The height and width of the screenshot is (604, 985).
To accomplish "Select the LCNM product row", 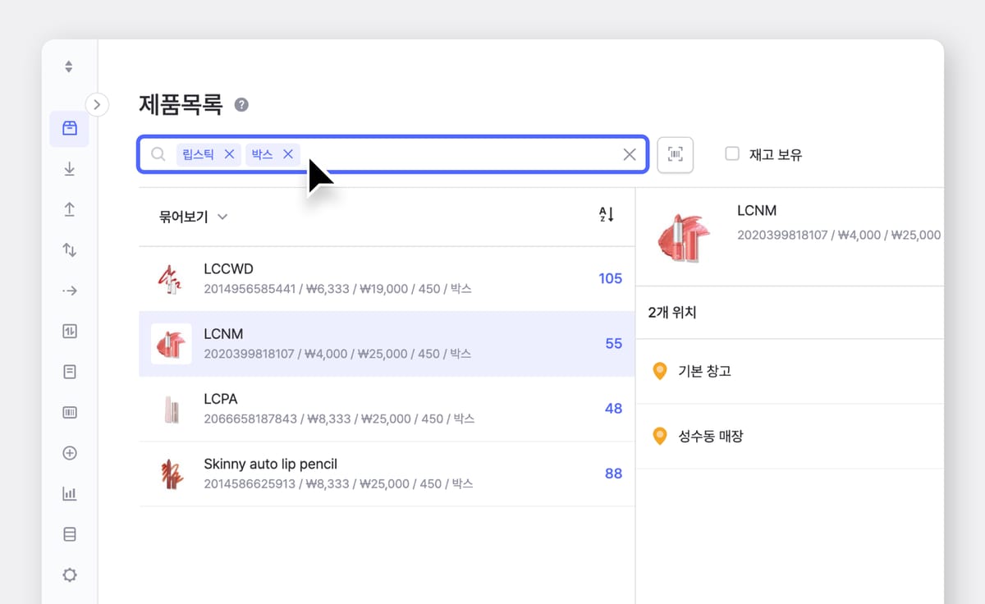I will tap(386, 343).
